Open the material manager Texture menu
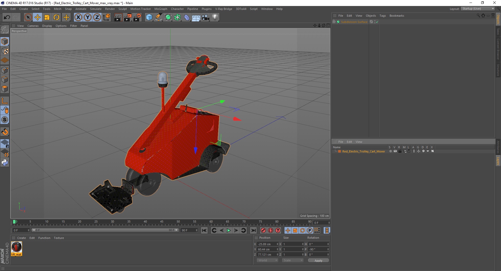 pos(59,238)
